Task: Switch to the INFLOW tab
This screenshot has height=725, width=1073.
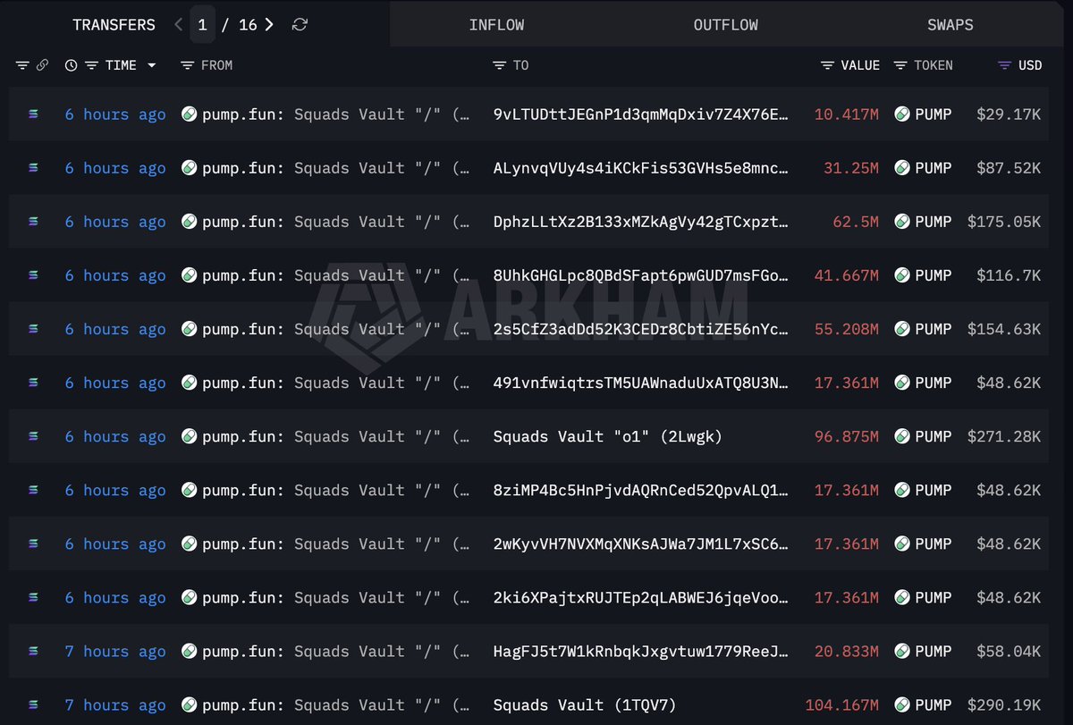Action: tap(496, 25)
